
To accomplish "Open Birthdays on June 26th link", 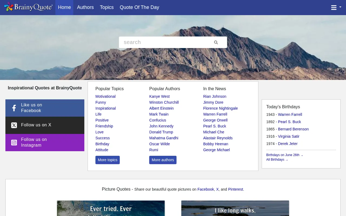I will click(x=285, y=155).
